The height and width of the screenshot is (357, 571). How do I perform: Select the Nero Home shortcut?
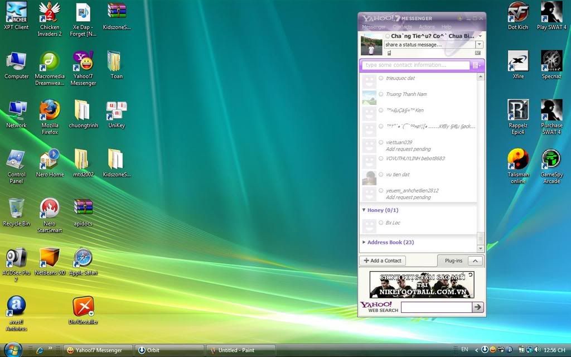coord(50,163)
